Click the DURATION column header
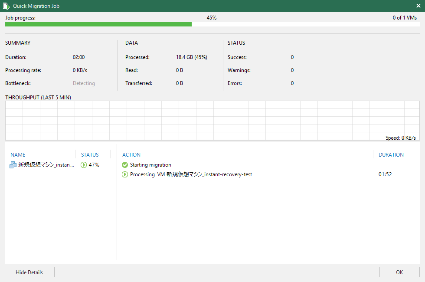The height and width of the screenshot is (282, 425). 391,154
